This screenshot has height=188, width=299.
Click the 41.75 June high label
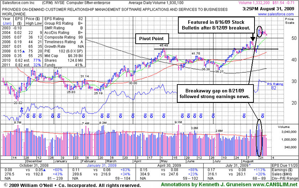[x=196, y=54]
